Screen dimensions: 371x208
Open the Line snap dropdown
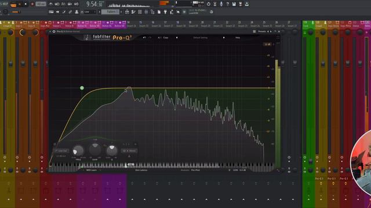pyautogui.click(x=90, y=12)
